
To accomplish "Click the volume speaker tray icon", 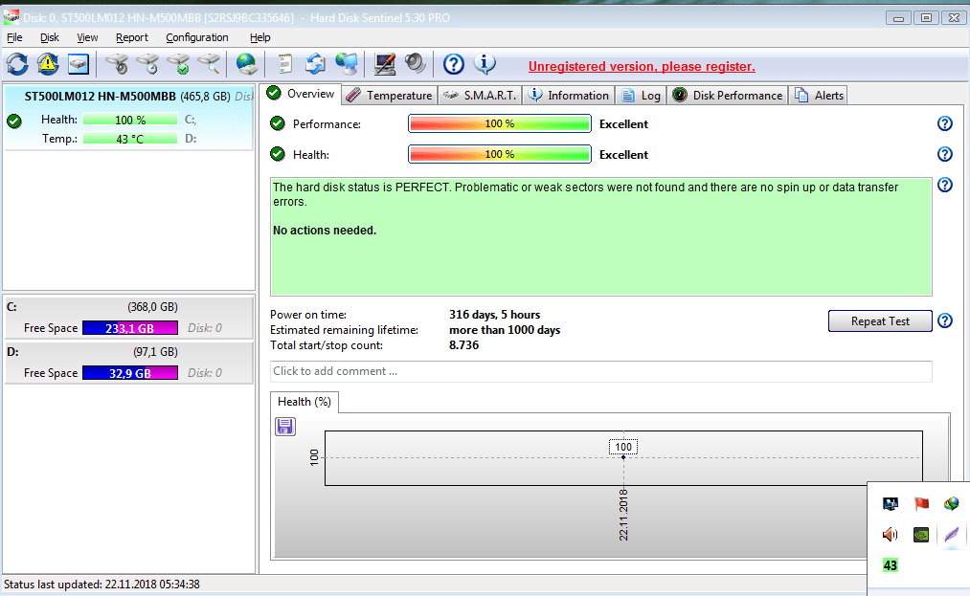I will (891, 534).
